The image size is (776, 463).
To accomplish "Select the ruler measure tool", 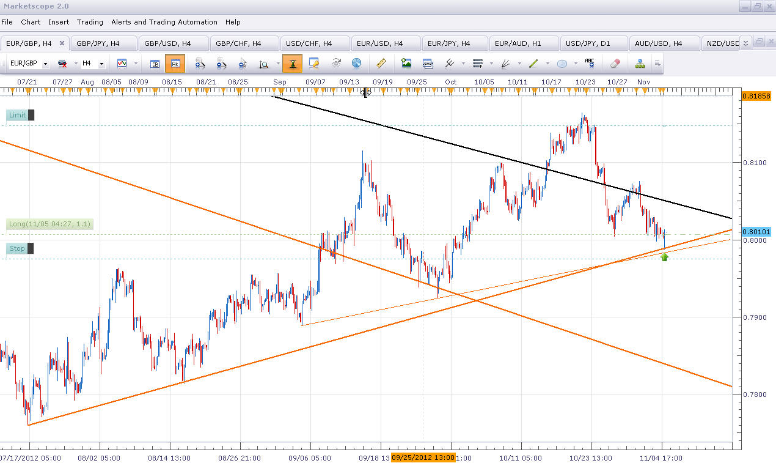I will 381,64.
